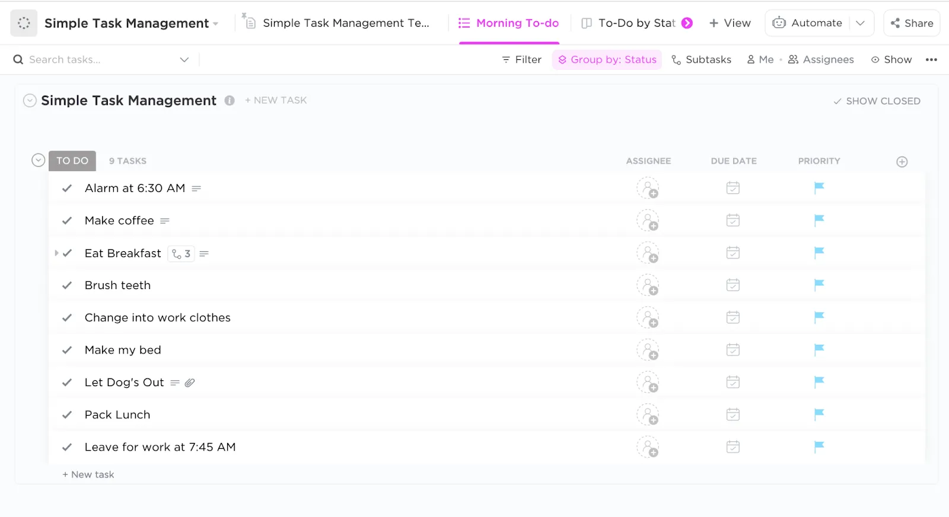Add a new column with plus icon

point(902,162)
